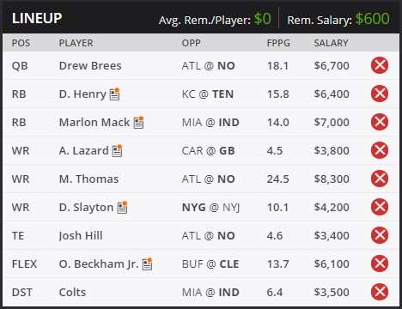
Task: Click the M. Thomas player name
Action: click(x=88, y=179)
